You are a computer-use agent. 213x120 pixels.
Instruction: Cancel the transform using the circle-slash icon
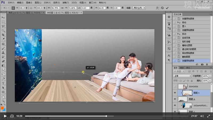tap(162, 8)
